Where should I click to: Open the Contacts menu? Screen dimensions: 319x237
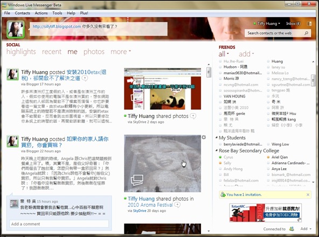click(x=23, y=13)
